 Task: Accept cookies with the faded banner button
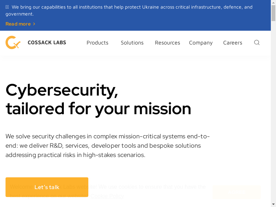(237, 192)
